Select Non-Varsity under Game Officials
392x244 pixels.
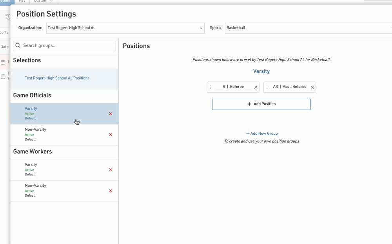pyautogui.click(x=35, y=130)
